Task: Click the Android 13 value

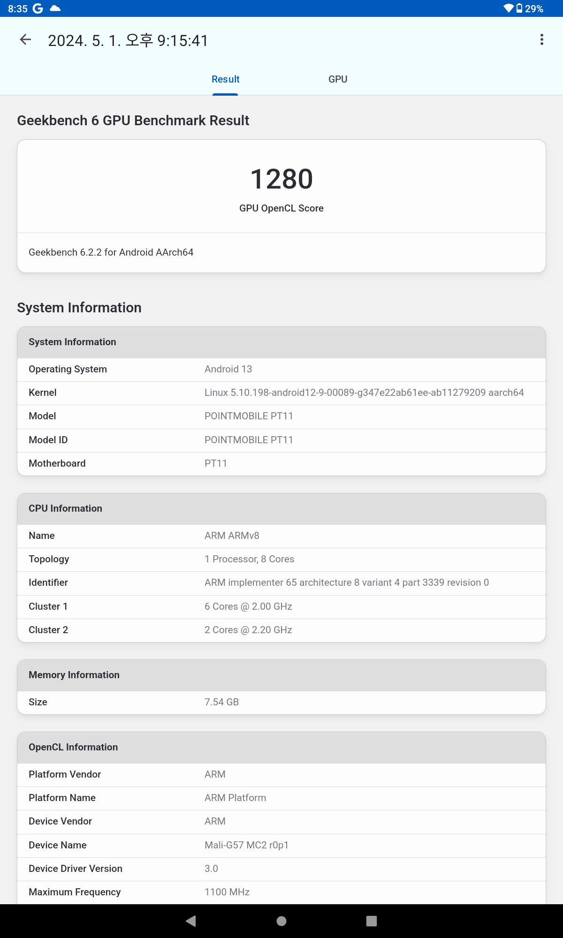Action: 228,369
